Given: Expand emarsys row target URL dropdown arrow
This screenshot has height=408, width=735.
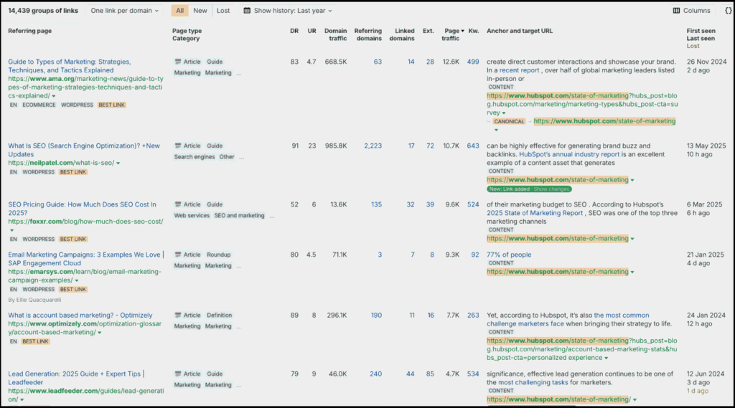Looking at the screenshot, I should pos(632,272).
